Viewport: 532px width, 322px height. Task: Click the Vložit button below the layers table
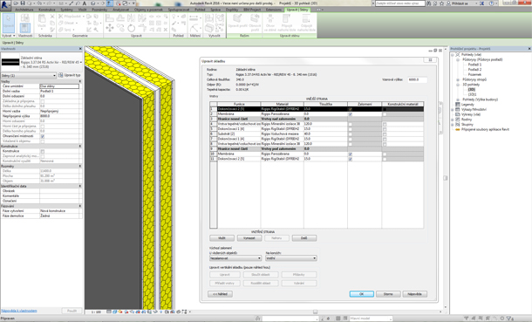(222, 238)
